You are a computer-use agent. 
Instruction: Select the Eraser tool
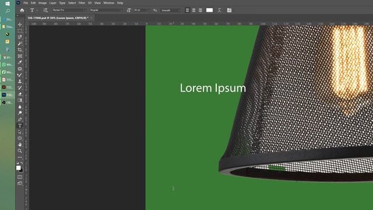(x=20, y=94)
